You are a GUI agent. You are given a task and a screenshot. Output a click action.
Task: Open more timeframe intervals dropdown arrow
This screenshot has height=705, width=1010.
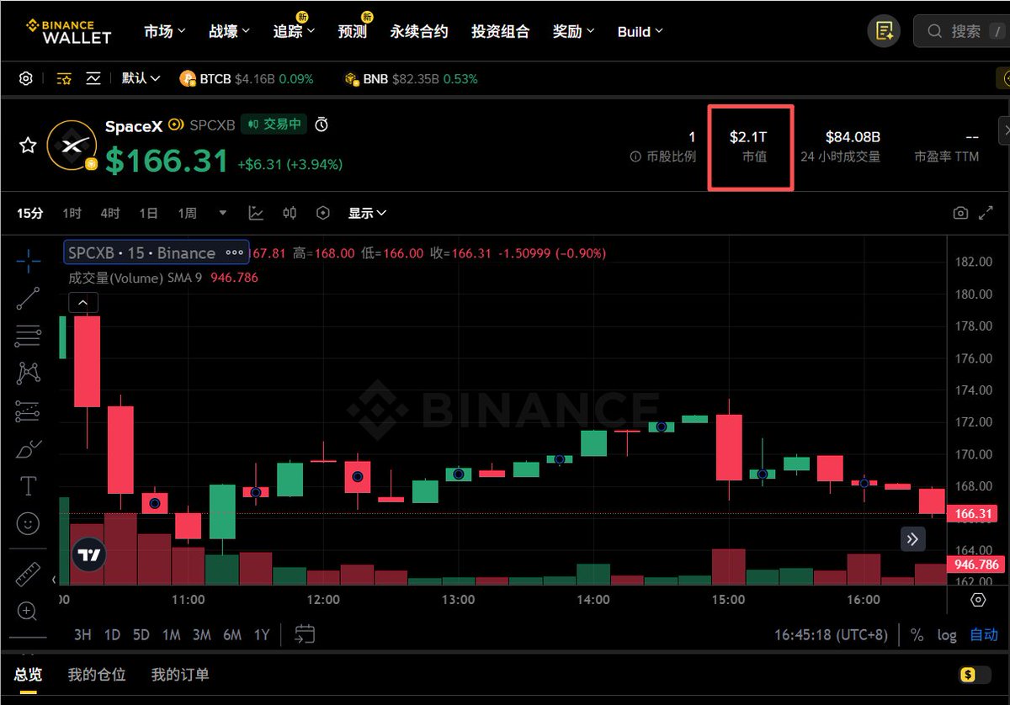pos(223,214)
